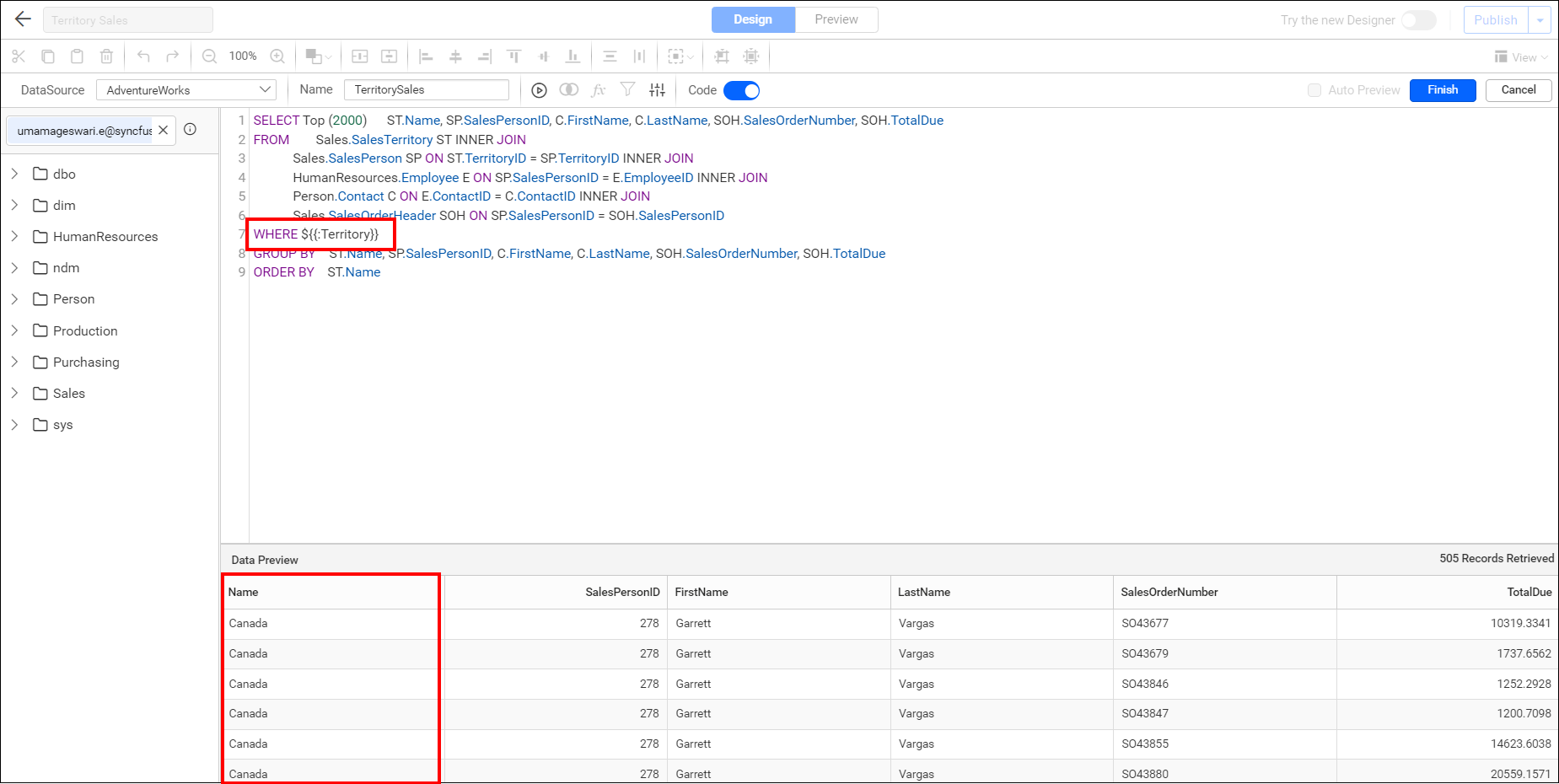Open query parameters with the sliders icon
The width and height of the screenshot is (1559, 784).
pos(658,89)
